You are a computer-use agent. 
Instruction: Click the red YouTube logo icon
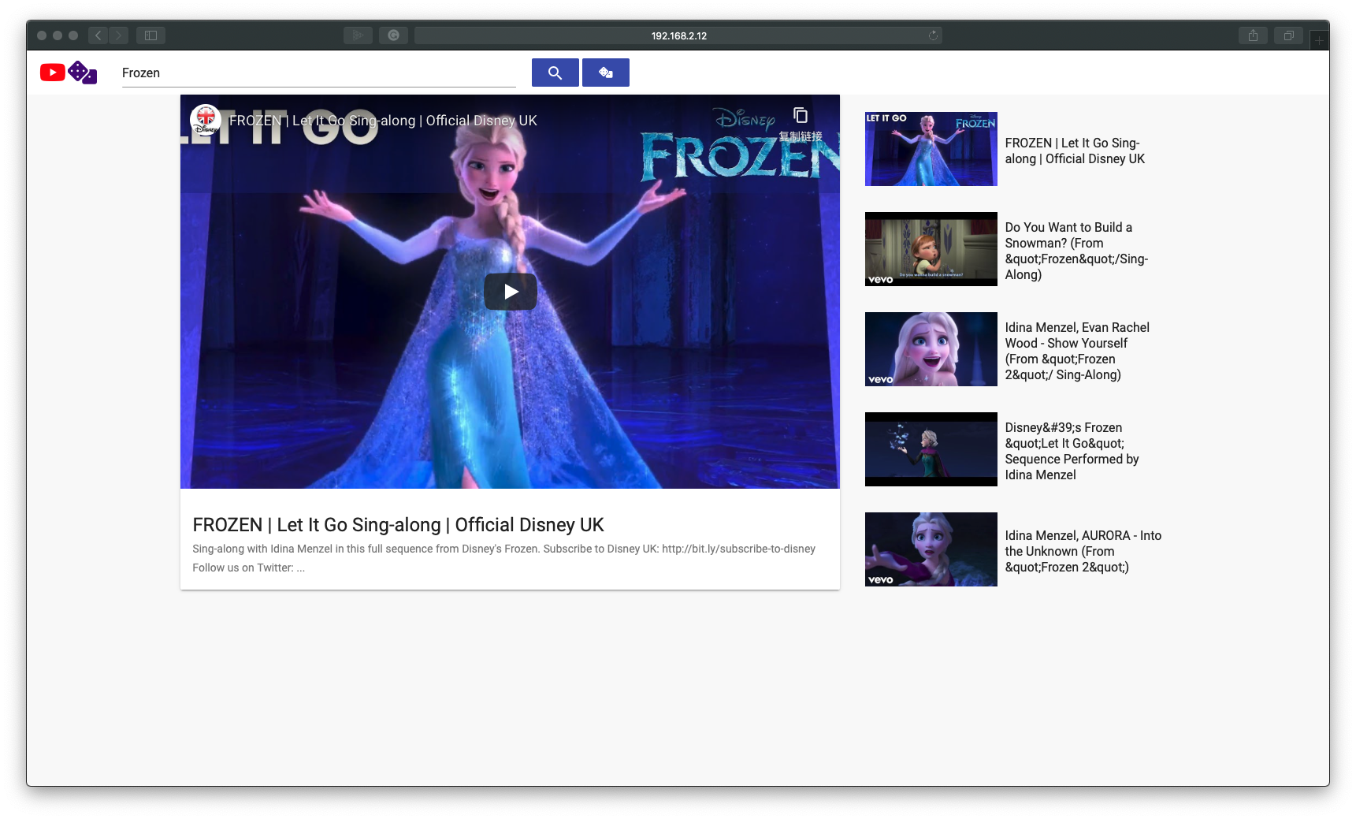(53, 73)
